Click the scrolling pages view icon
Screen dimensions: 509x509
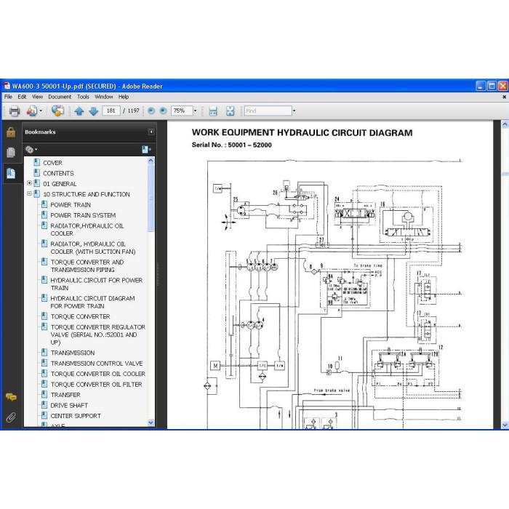pyautogui.click(x=213, y=111)
